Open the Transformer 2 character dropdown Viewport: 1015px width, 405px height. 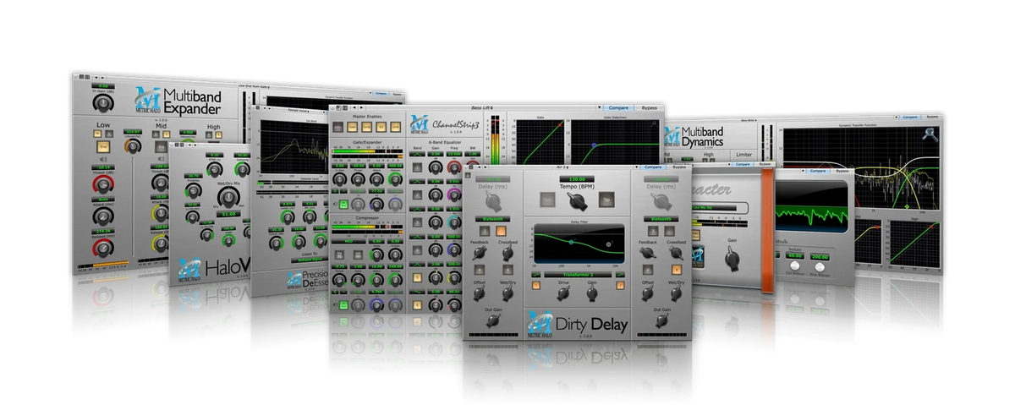click(578, 274)
